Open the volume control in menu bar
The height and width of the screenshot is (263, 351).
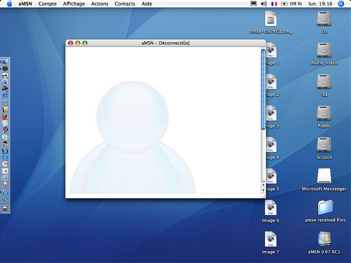(264, 4)
